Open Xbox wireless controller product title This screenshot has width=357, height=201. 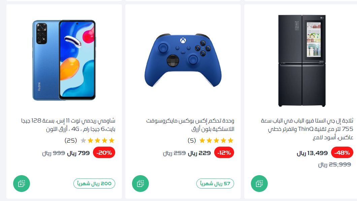point(190,125)
